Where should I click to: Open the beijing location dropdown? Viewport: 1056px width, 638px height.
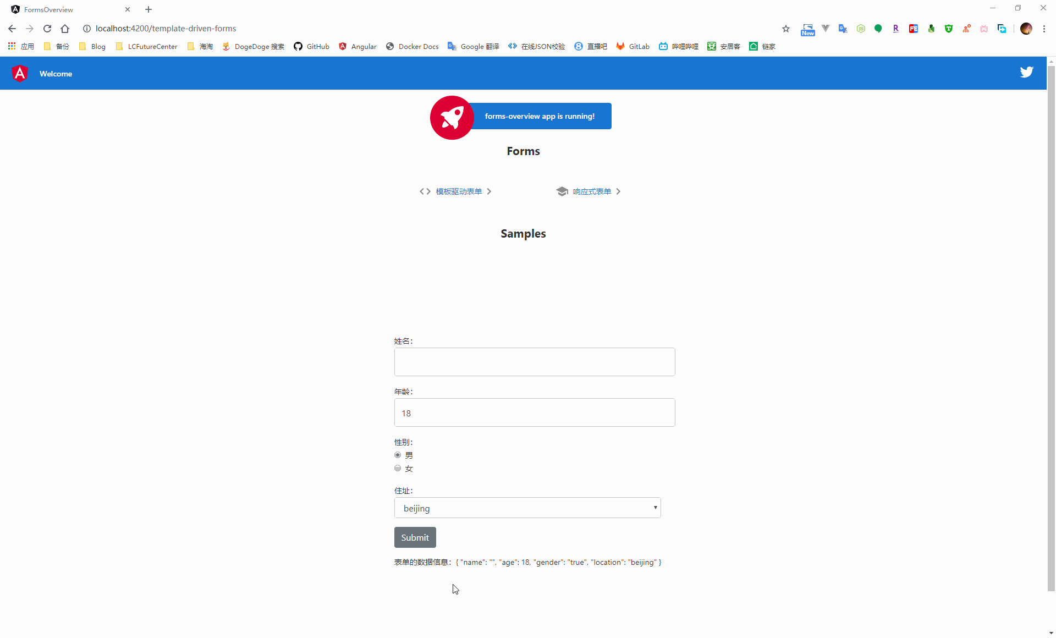(527, 508)
